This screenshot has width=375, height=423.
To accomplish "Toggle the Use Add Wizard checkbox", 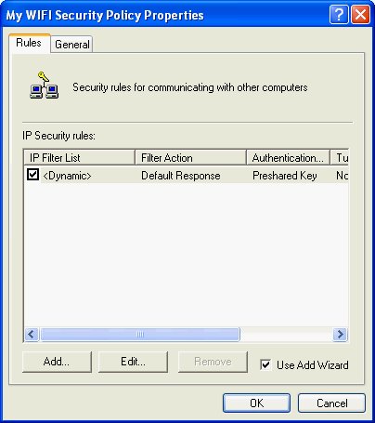I will pyautogui.click(x=265, y=364).
